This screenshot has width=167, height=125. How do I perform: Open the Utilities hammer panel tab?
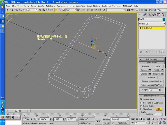(x=163, y=15)
